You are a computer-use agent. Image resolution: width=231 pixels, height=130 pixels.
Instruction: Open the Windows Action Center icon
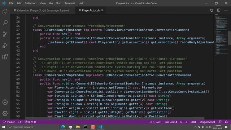pos(226,127)
